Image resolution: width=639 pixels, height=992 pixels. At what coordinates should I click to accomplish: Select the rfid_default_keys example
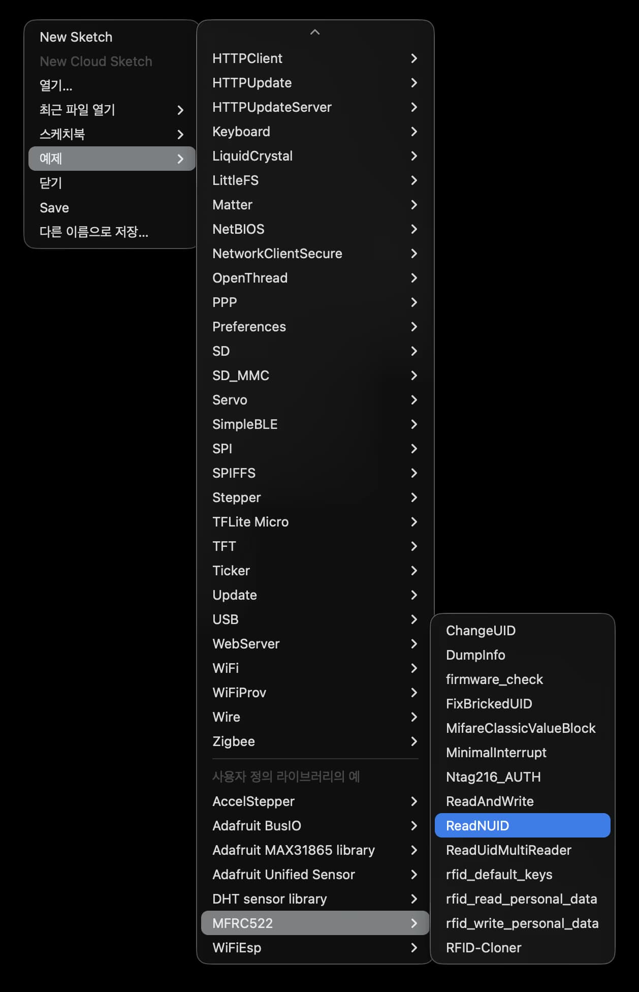pos(499,874)
